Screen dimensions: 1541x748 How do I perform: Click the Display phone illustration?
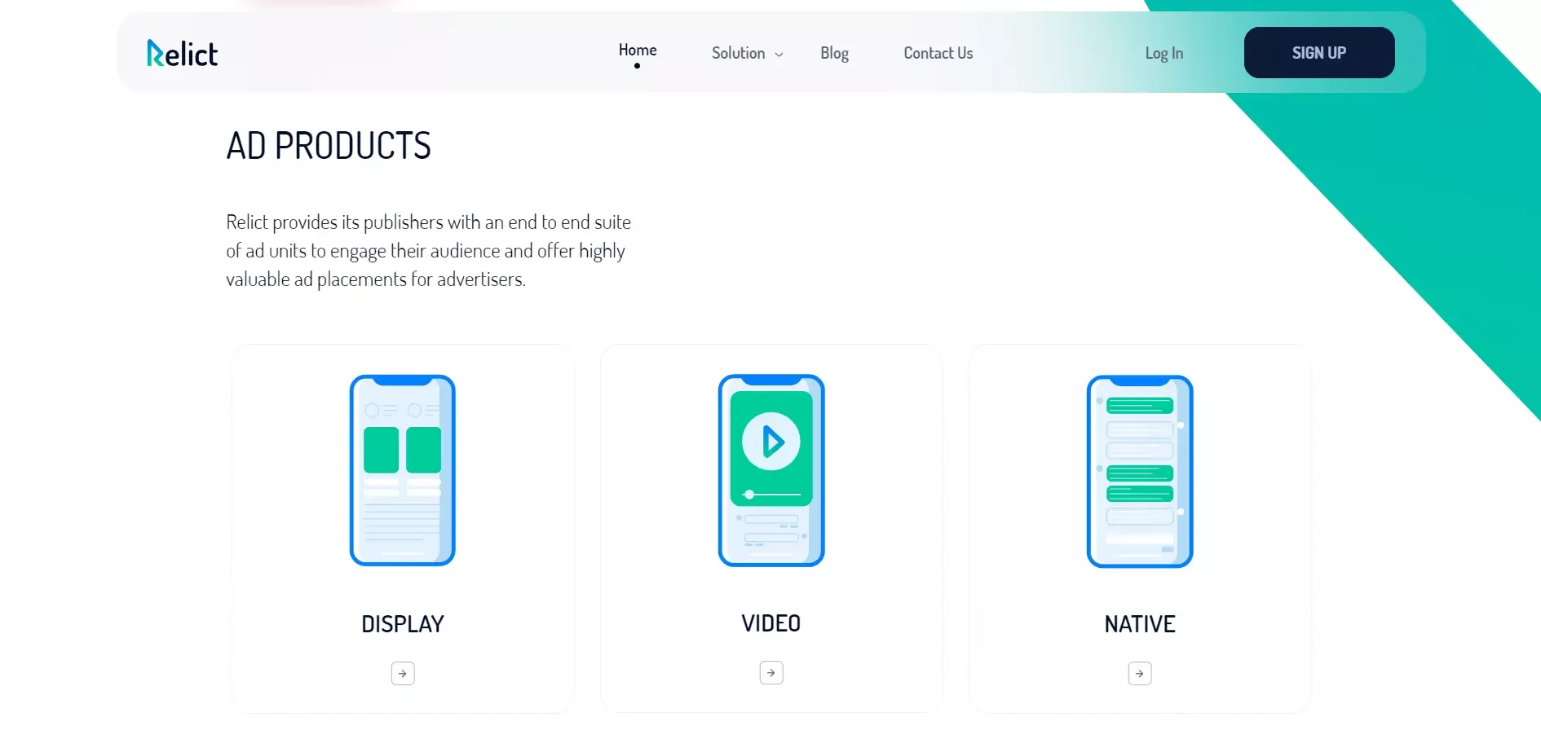coord(403,470)
